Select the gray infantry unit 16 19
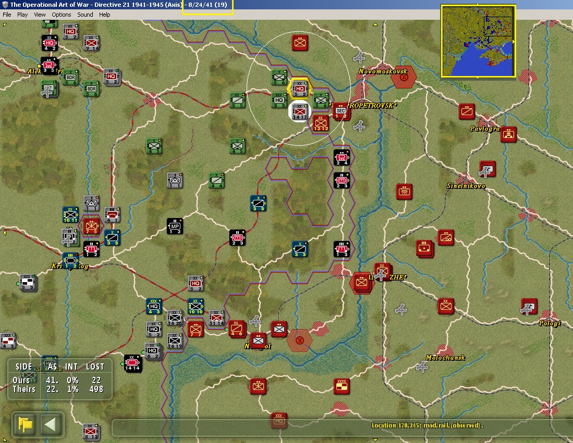This screenshot has height=443, width=573. click(x=175, y=340)
